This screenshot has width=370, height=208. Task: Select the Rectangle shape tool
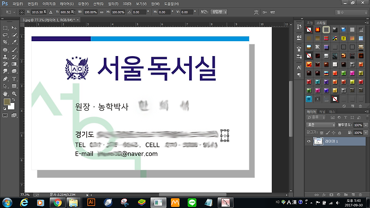[14, 86]
